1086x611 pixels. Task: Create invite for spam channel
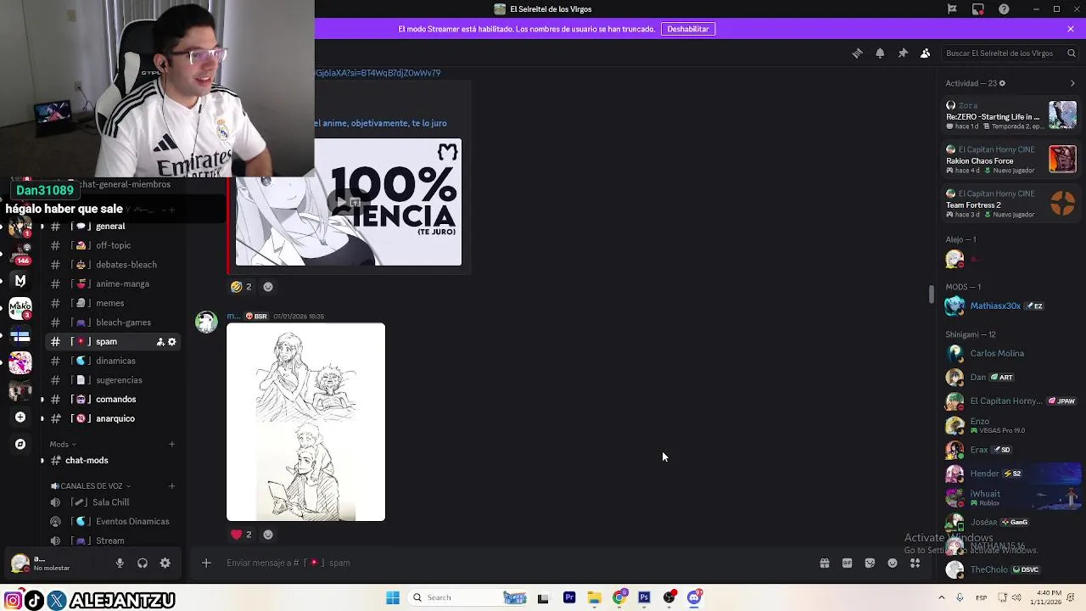(160, 342)
